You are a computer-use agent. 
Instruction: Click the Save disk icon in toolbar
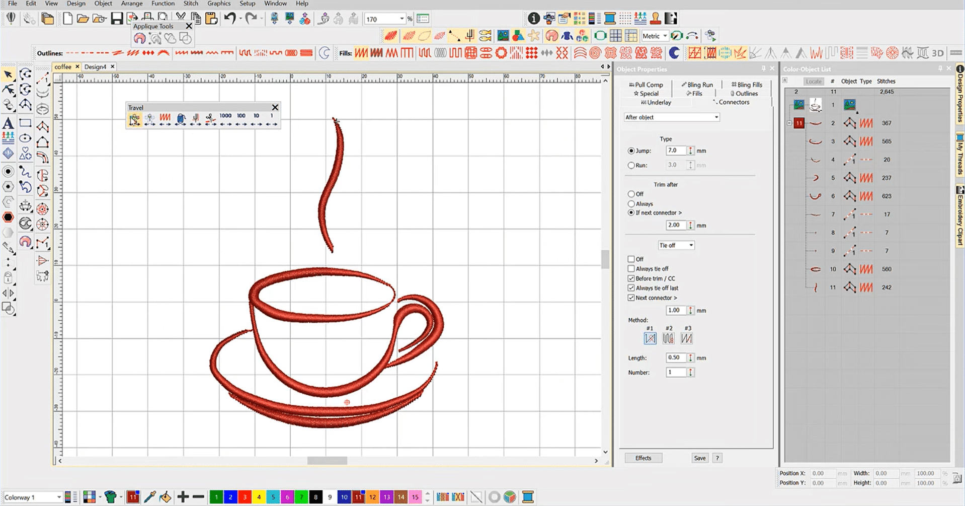pyautogui.click(x=117, y=19)
